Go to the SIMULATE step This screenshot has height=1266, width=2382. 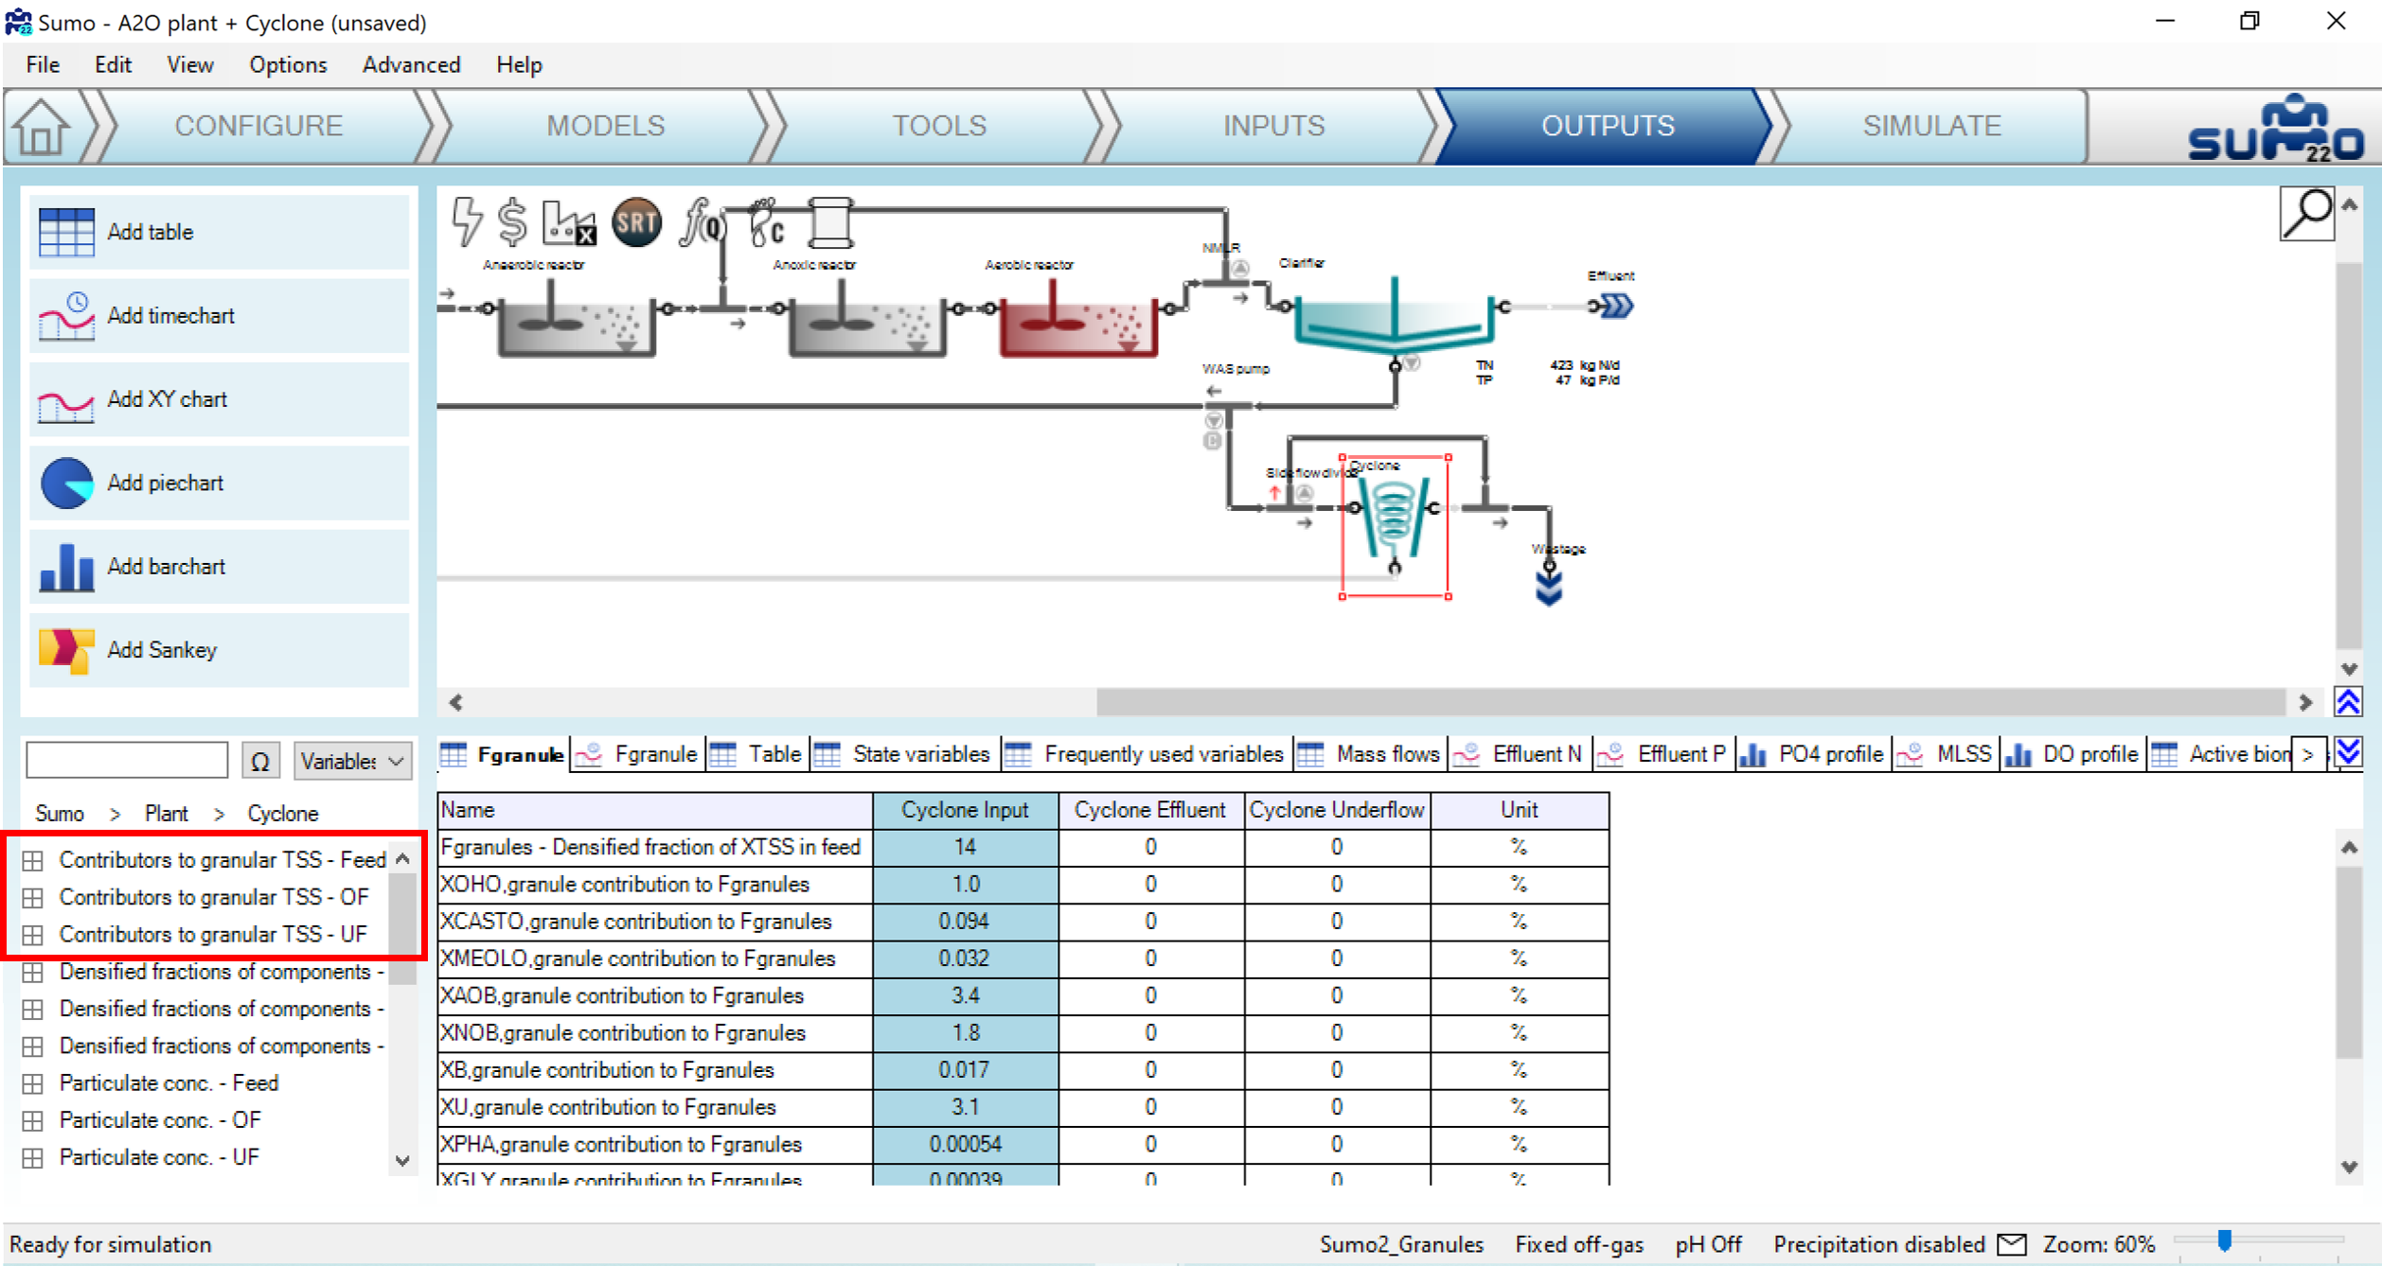[x=1931, y=126]
